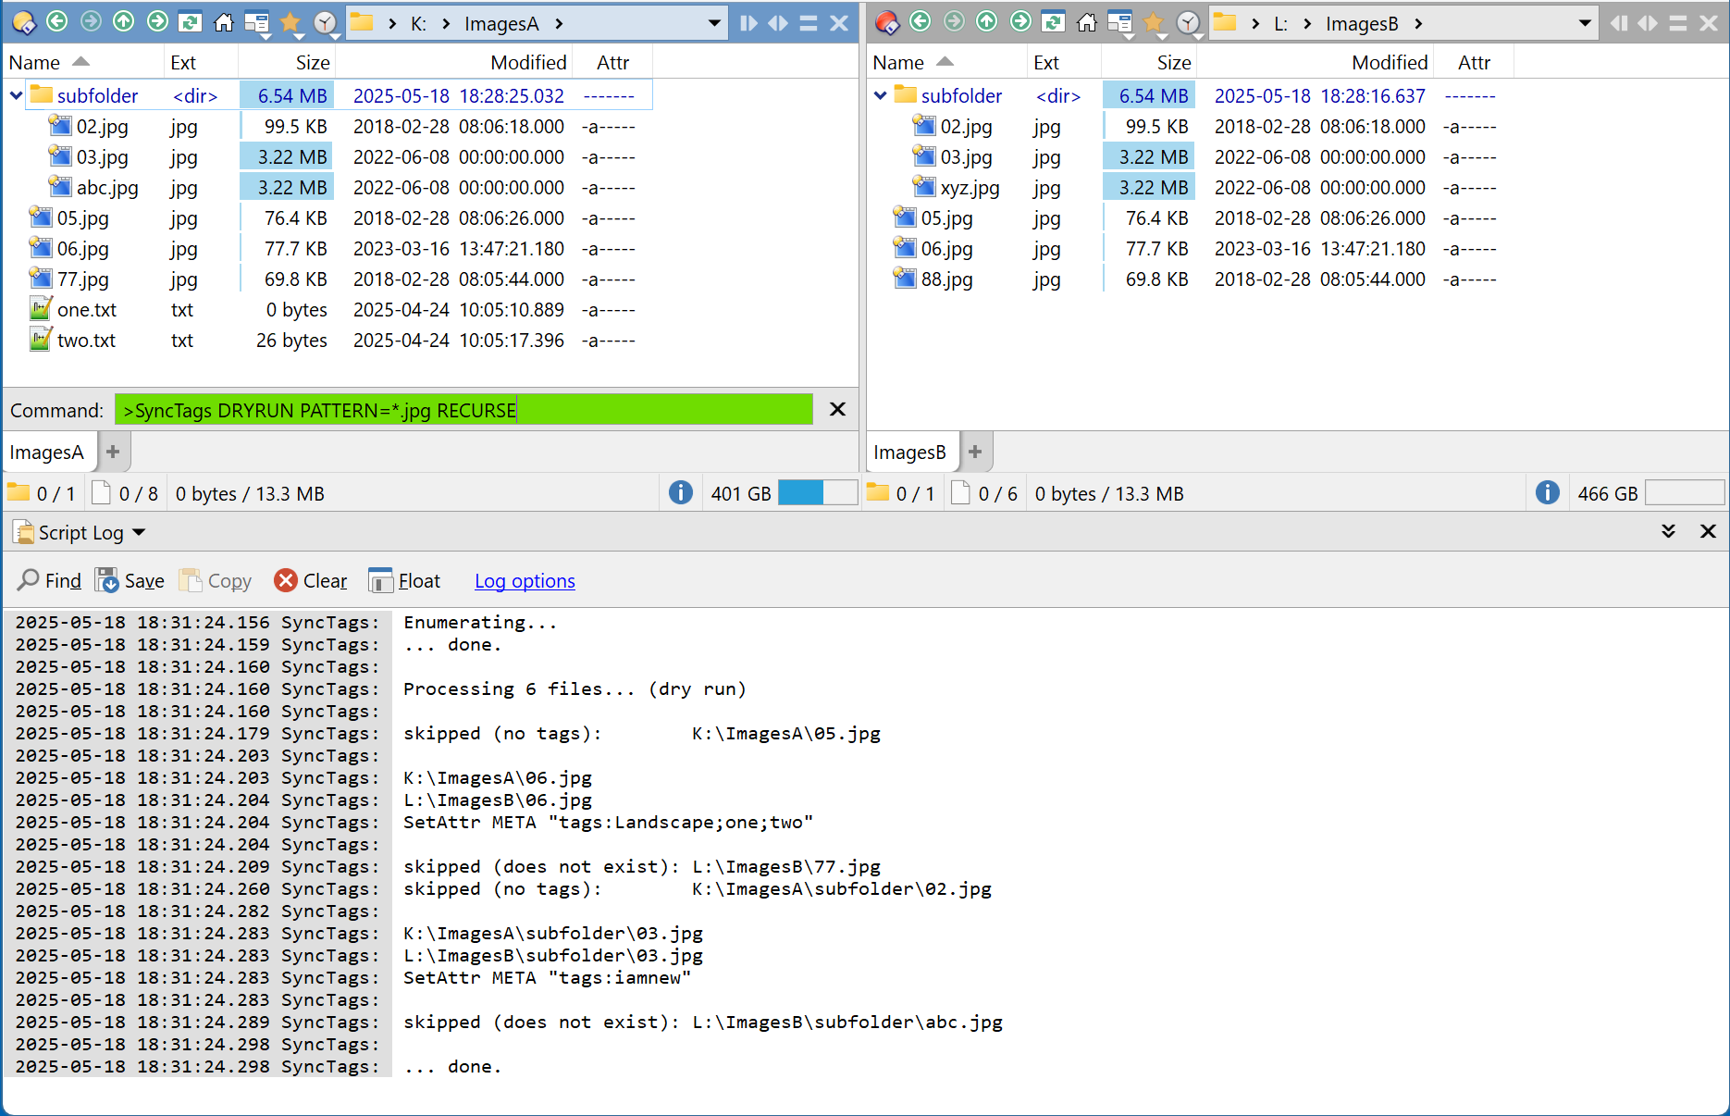1730x1116 pixels.
Task: Select abc.jpg in ImagesA subfolder
Action: (x=107, y=188)
